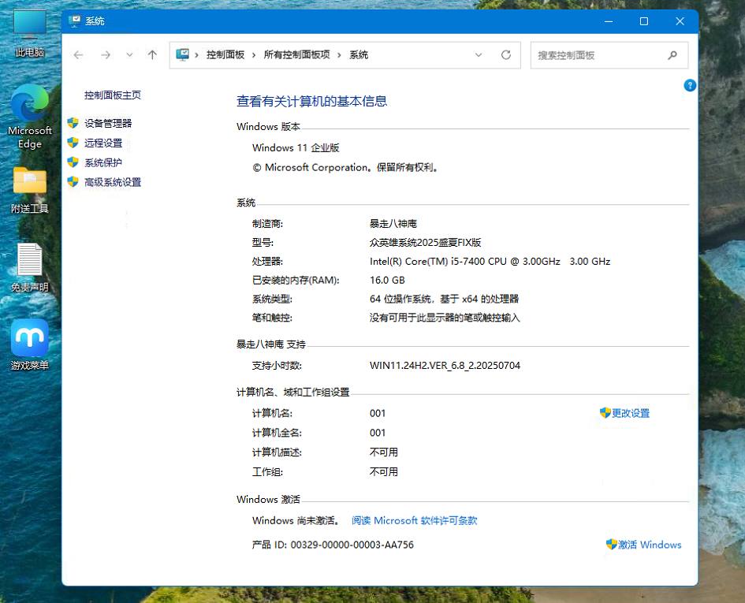Image resolution: width=745 pixels, height=603 pixels.
Task: Click the 计算机全名 value 001
Action: click(x=378, y=433)
